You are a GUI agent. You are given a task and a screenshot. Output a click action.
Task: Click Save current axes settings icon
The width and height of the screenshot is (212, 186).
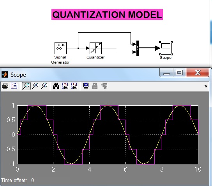65,86
